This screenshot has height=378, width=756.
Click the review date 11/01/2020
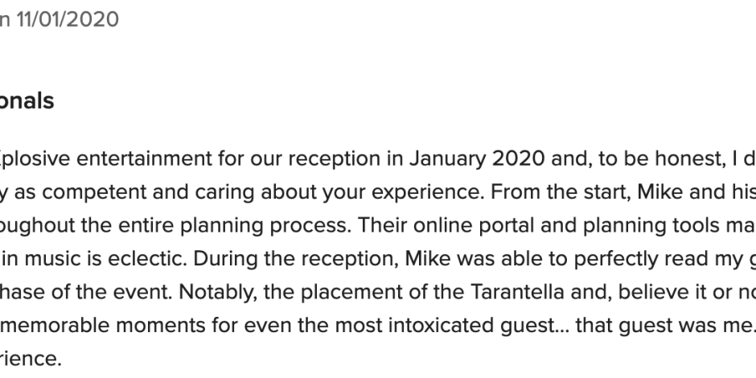(x=68, y=20)
